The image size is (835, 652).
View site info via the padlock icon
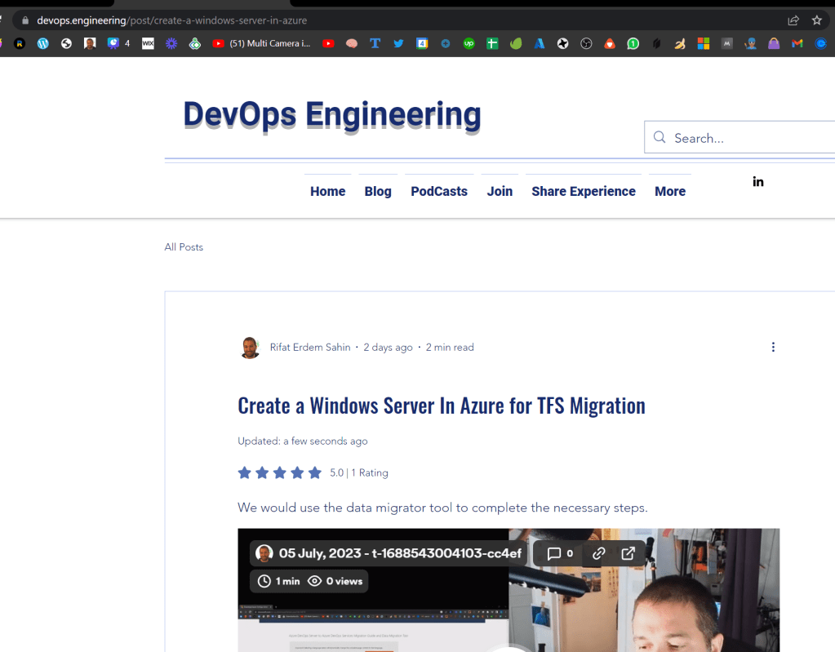(x=25, y=20)
